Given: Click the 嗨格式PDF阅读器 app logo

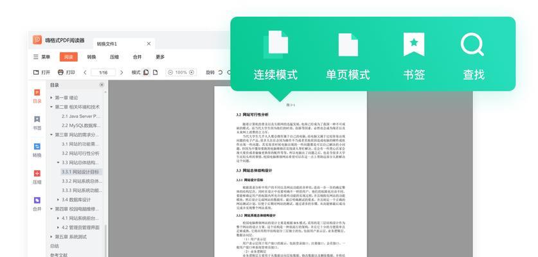Looking at the screenshot, I should [37, 40].
